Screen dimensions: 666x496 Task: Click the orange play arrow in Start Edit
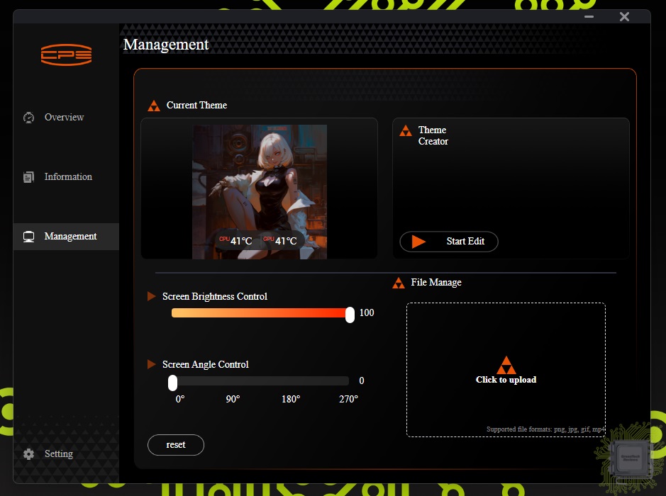pyautogui.click(x=418, y=242)
